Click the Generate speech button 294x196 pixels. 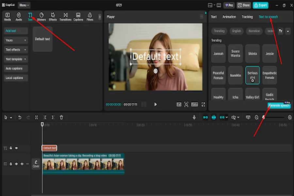[279, 106]
